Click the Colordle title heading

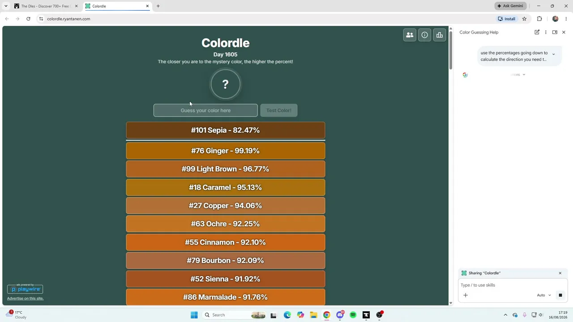point(225,43)
